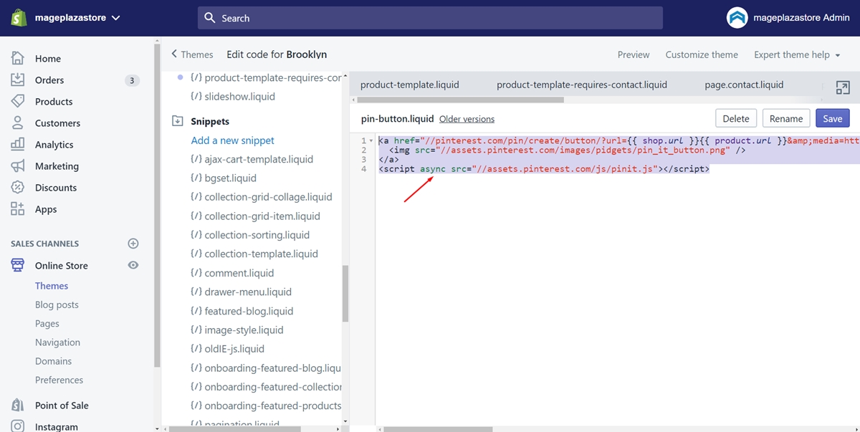This screenshot has height=432, width=860.
Task: Open ajax-cart-template.liquid snippet
Action: pos(252,159)
